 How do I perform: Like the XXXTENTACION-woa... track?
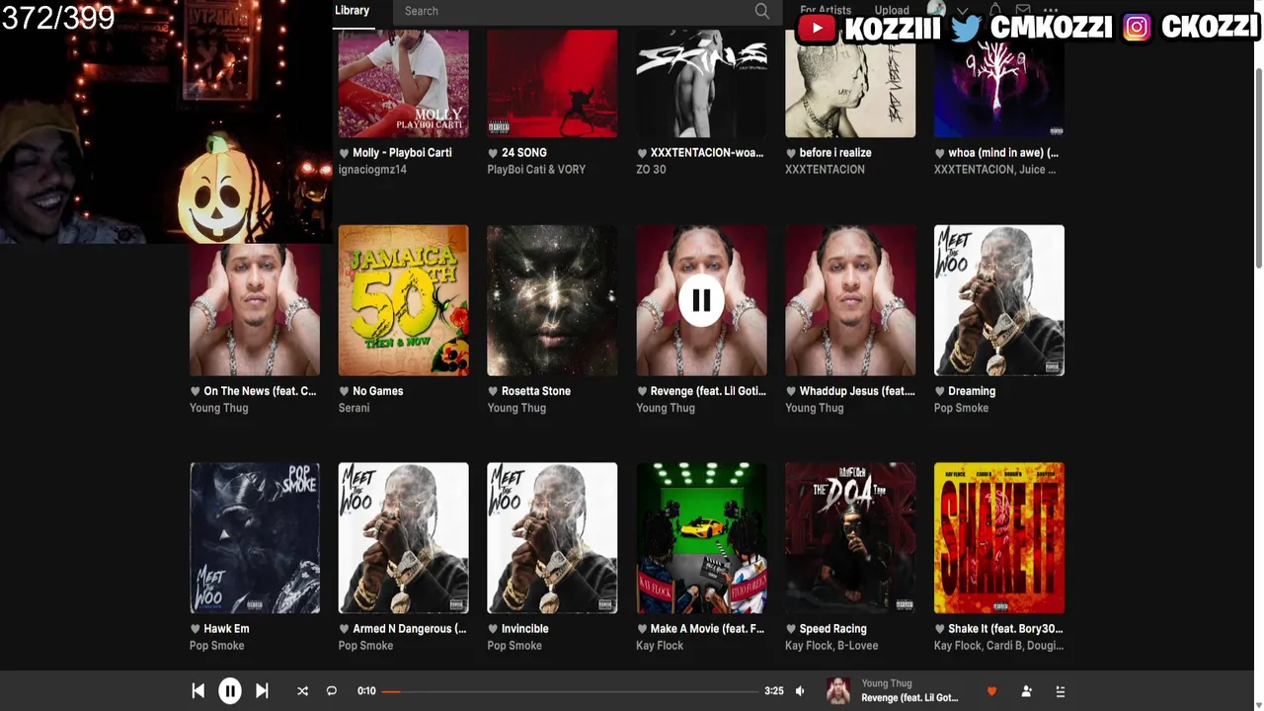(x=642, y=153)
